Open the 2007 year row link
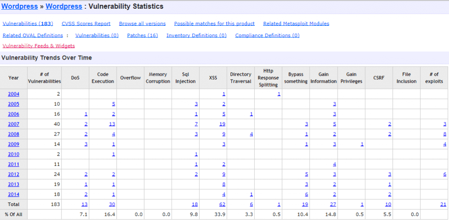This screenshot has height=220, width=449. [13, 124]
